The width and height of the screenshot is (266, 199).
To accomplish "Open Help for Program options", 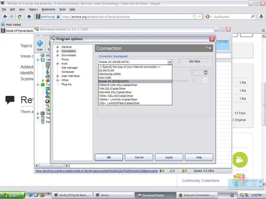I will pyautogui.click(x=199, y=157).
